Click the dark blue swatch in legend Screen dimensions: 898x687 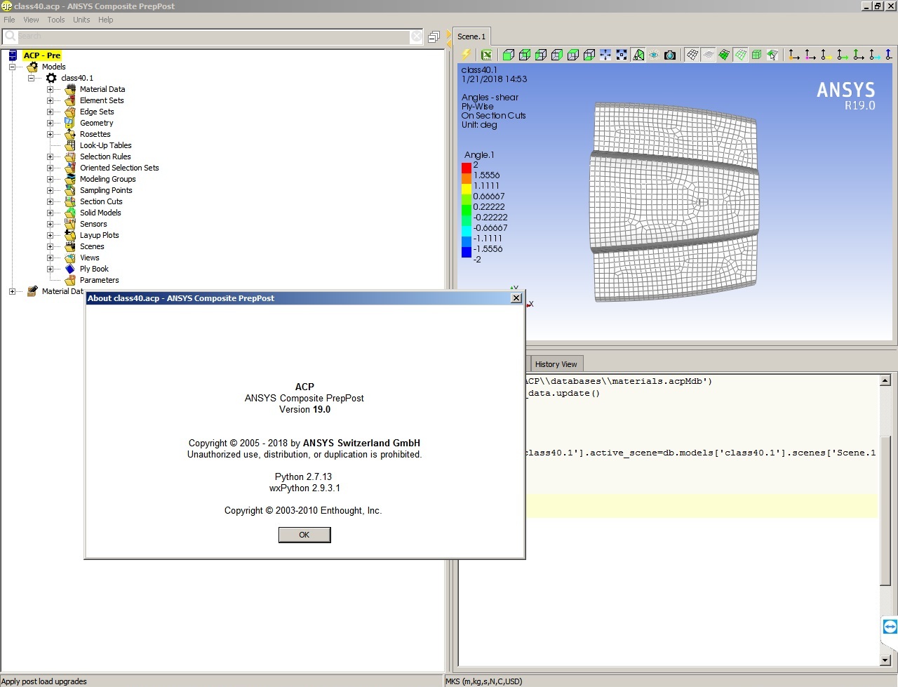[x=467, y=252]
